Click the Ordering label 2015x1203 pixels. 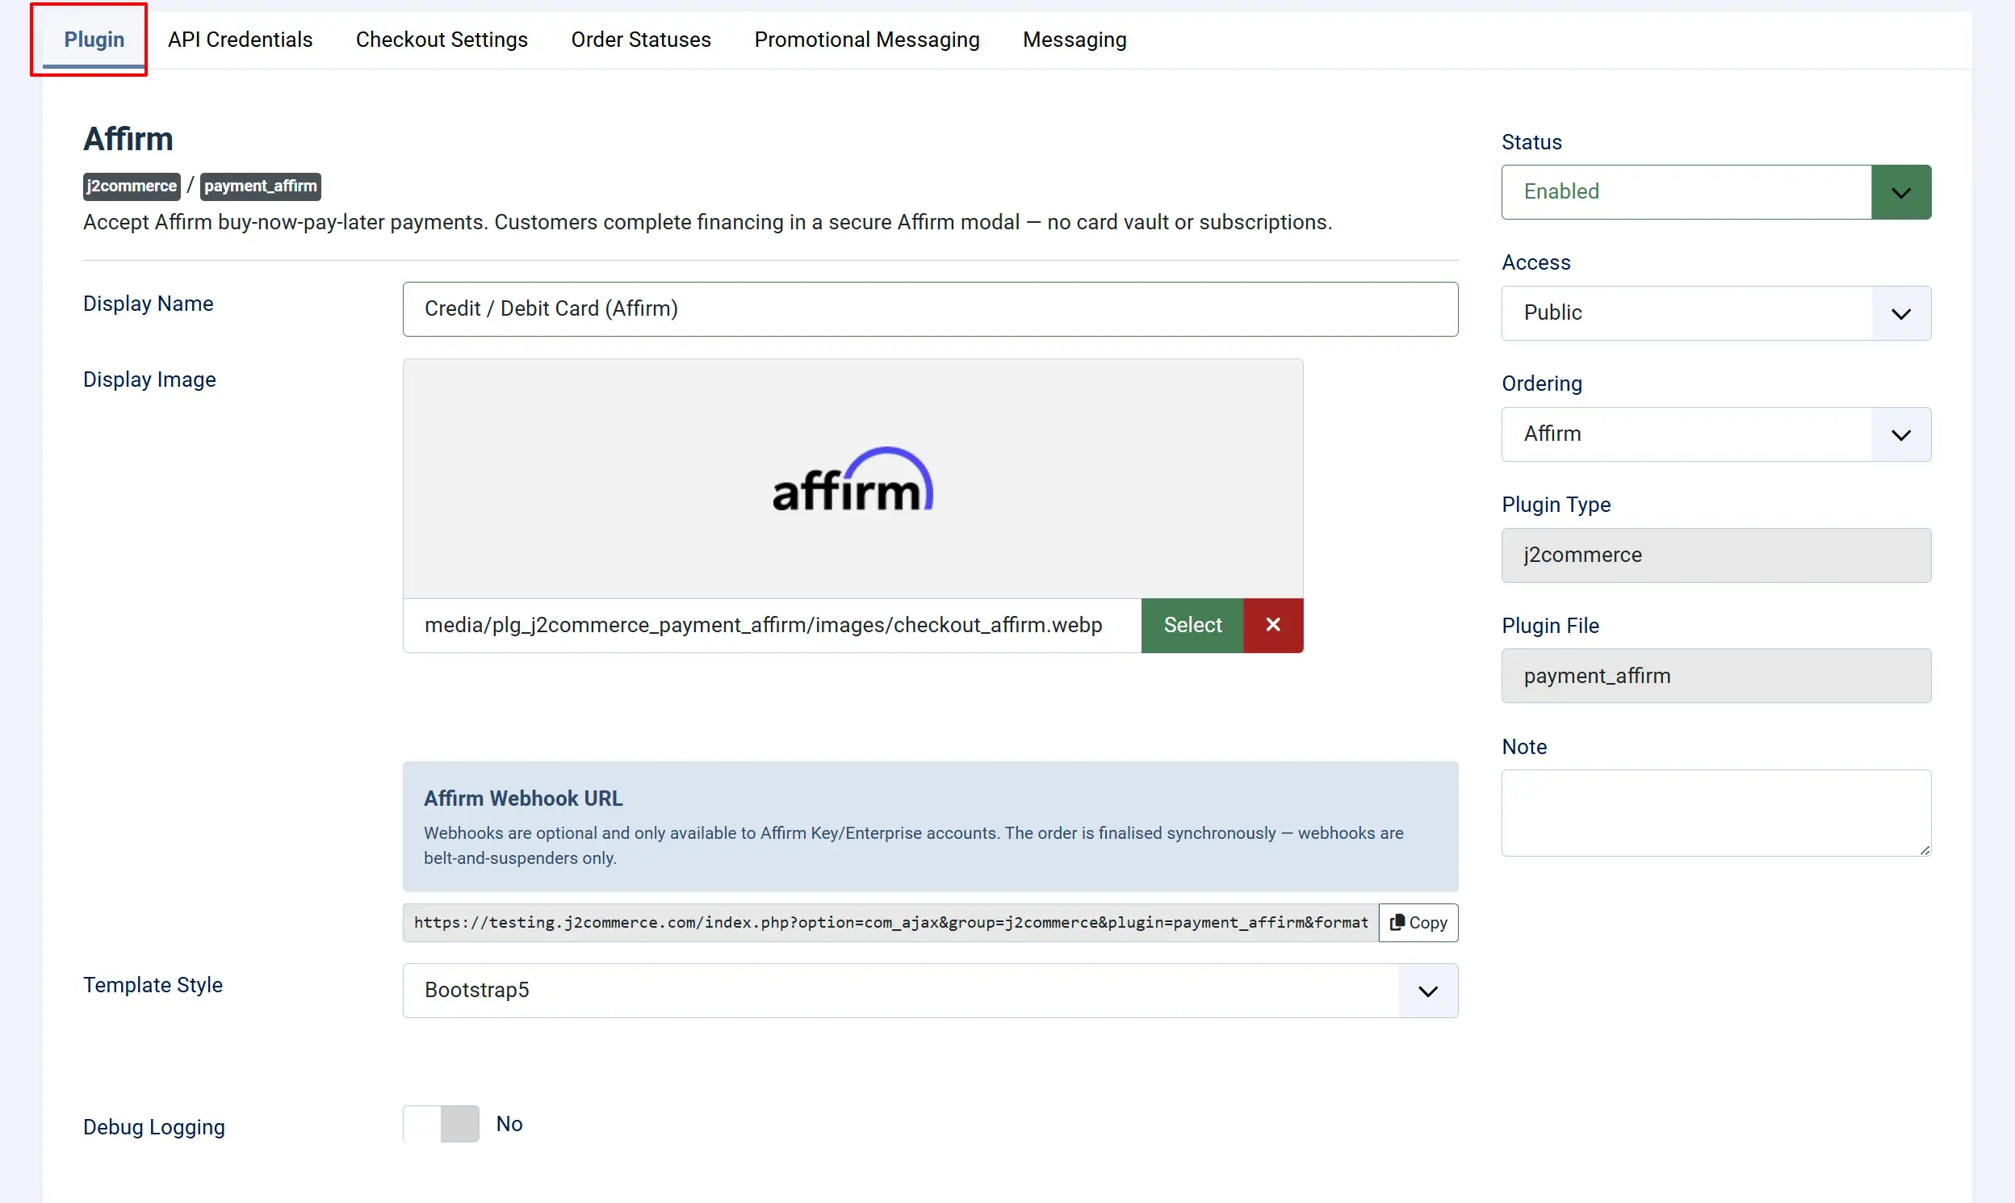tap(1542, 384)
